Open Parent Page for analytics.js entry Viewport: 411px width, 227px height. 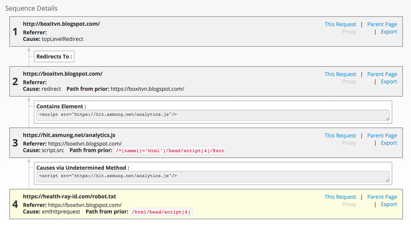(x=382, y=136)
